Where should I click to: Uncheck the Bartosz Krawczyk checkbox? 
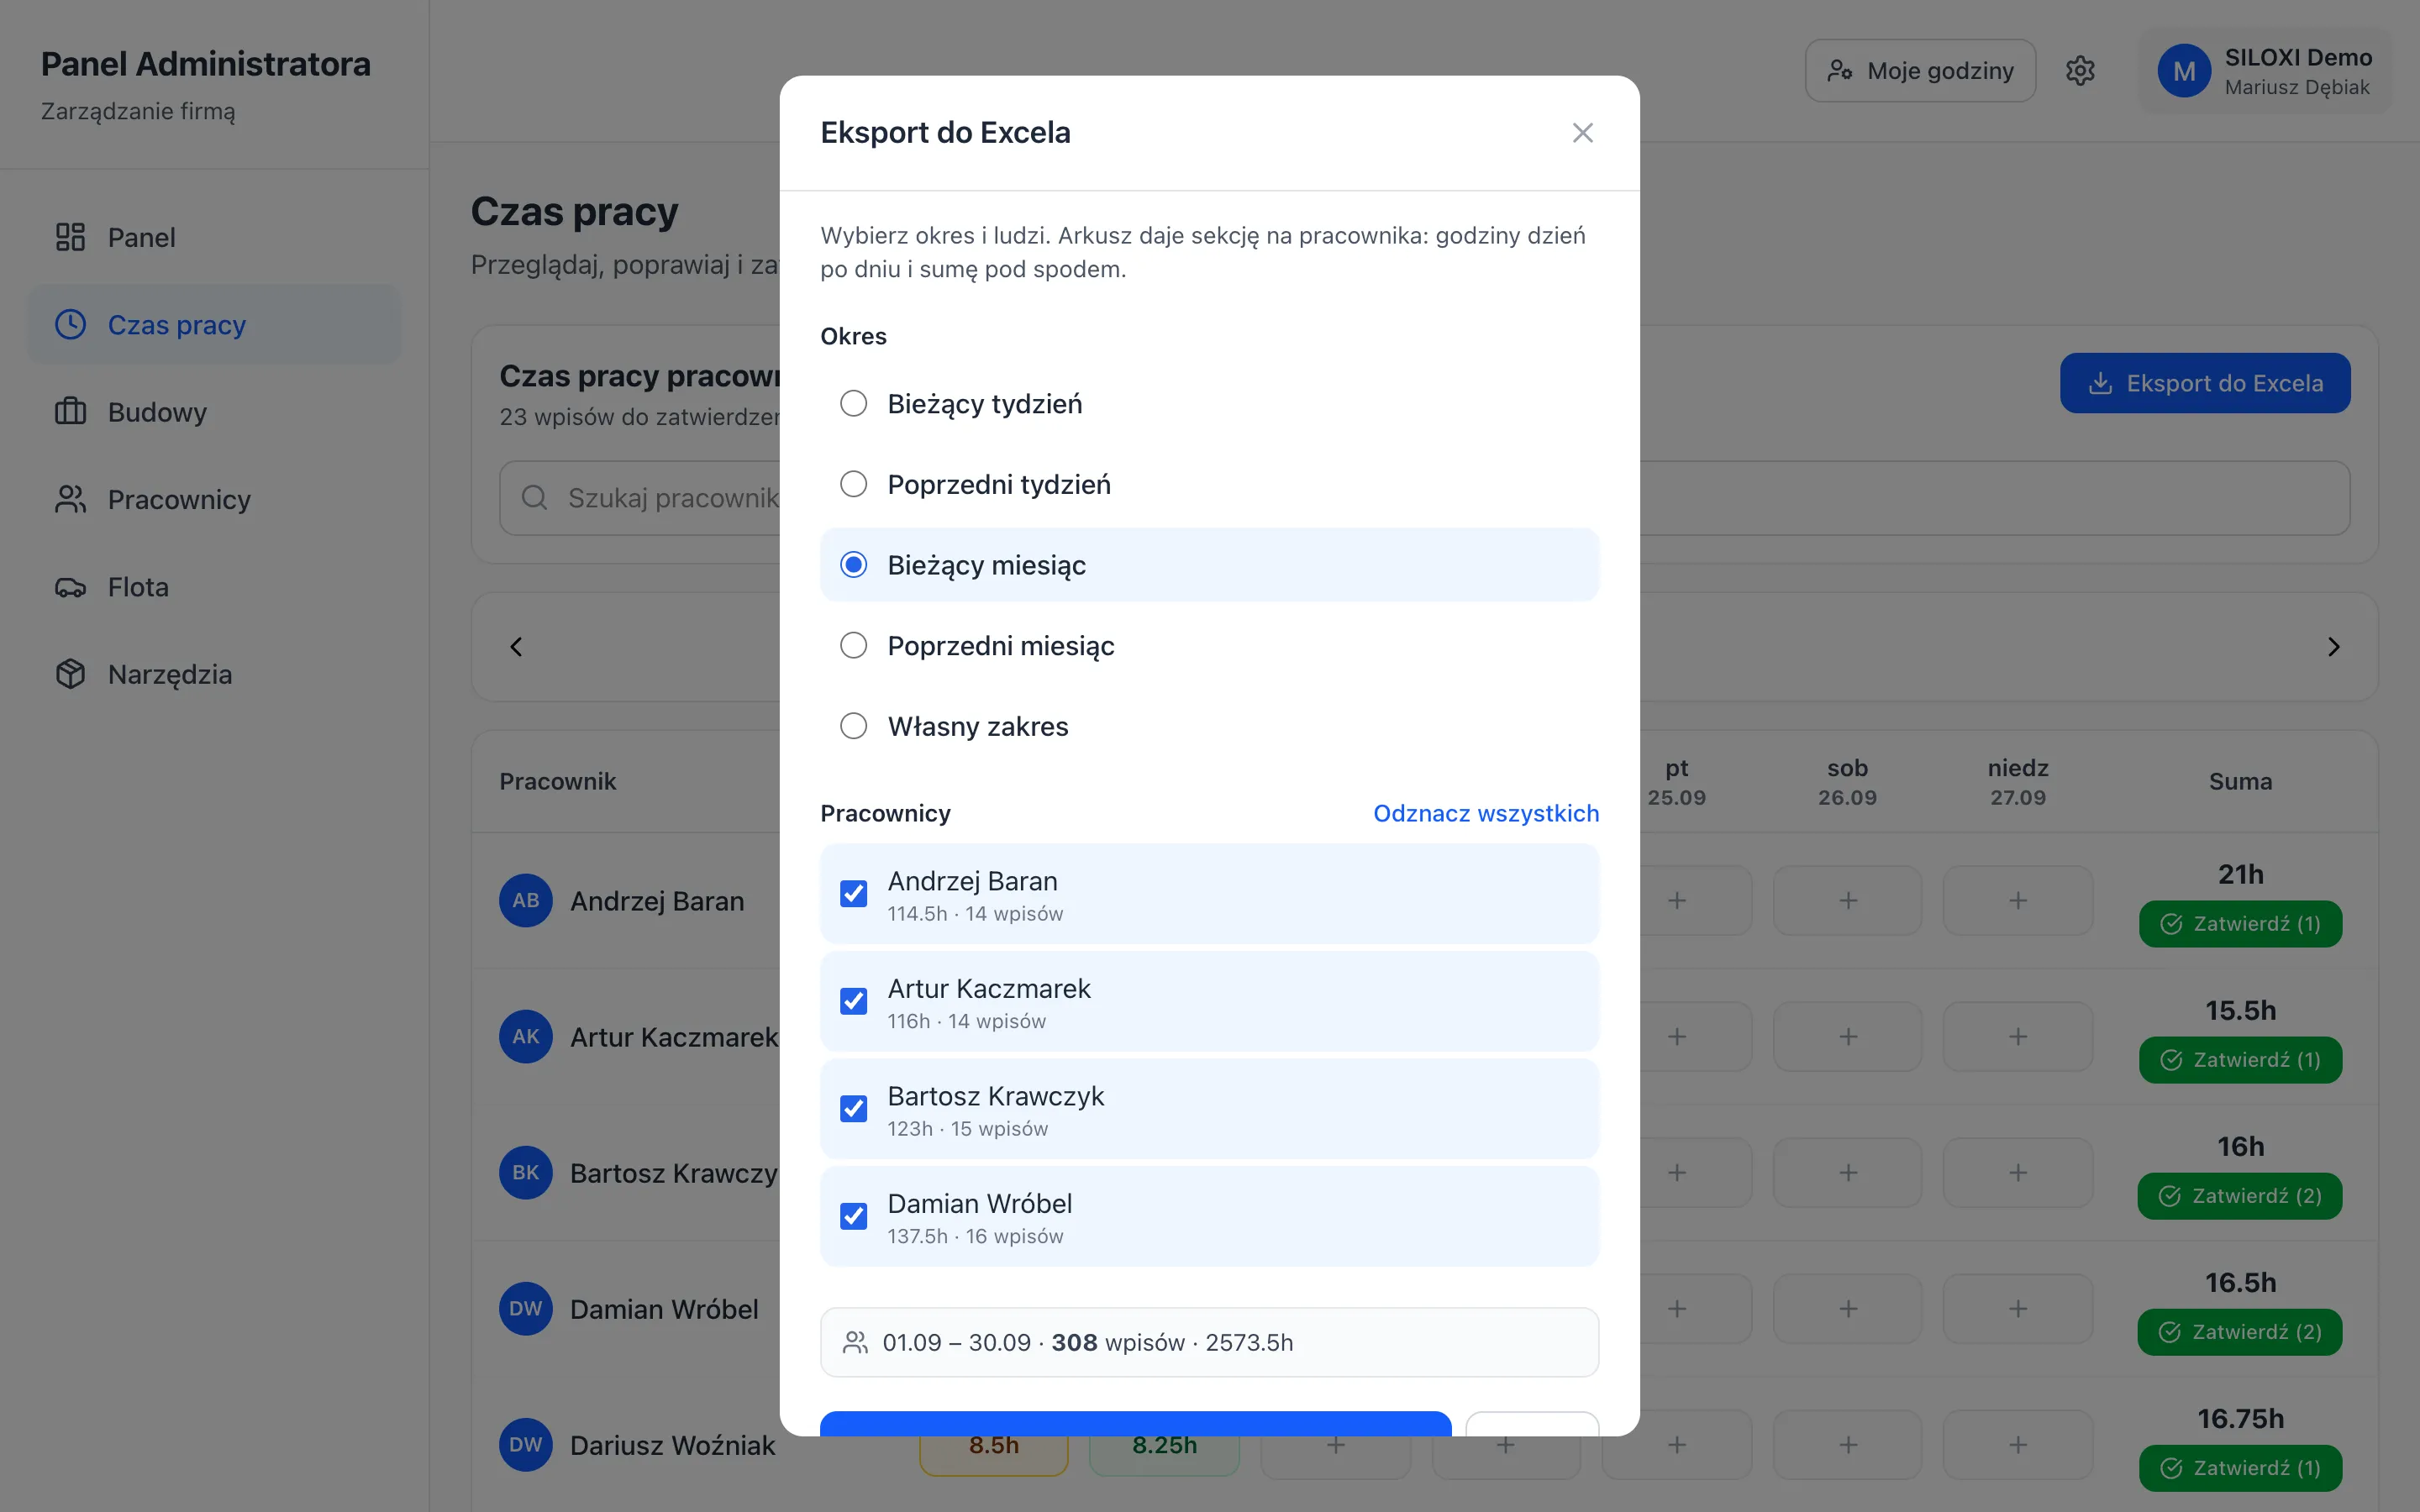(853, 1108)
